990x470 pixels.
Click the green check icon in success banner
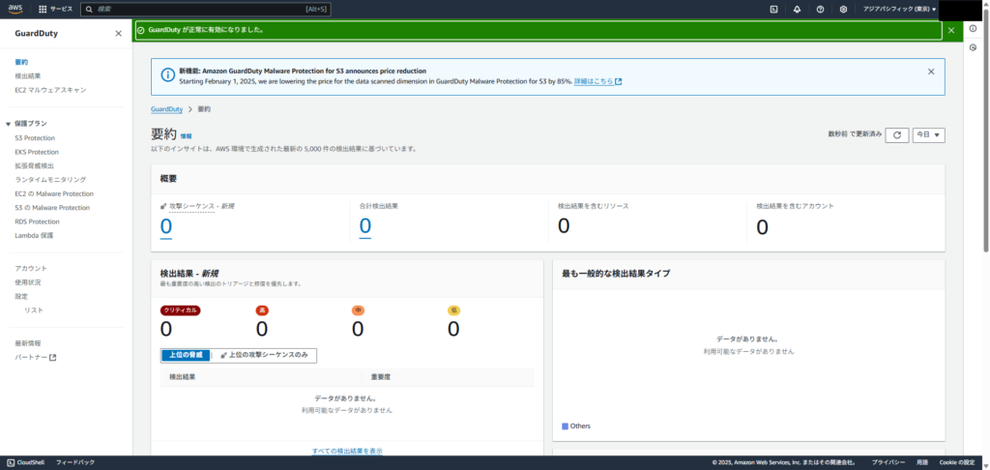[141, 30]
